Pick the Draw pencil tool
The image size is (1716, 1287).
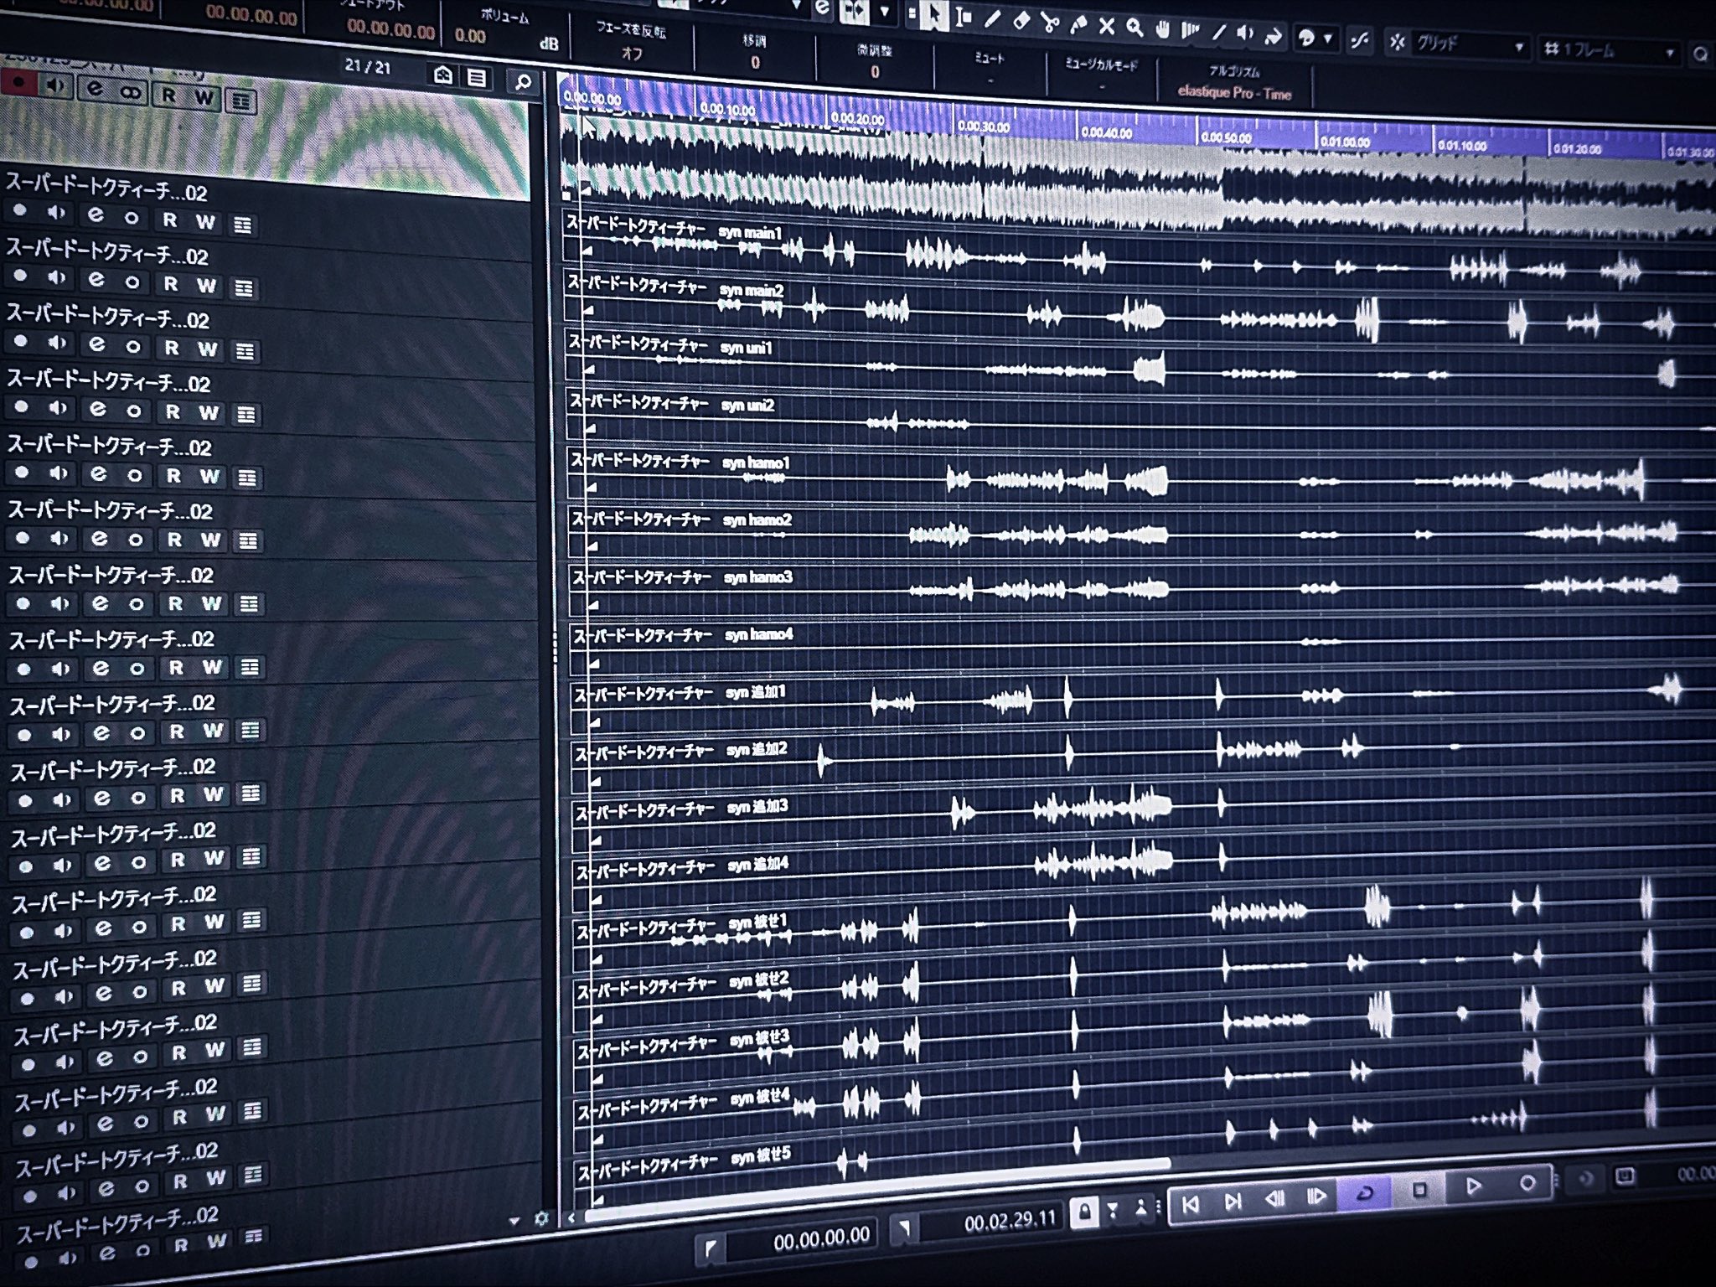coord(992,19)
